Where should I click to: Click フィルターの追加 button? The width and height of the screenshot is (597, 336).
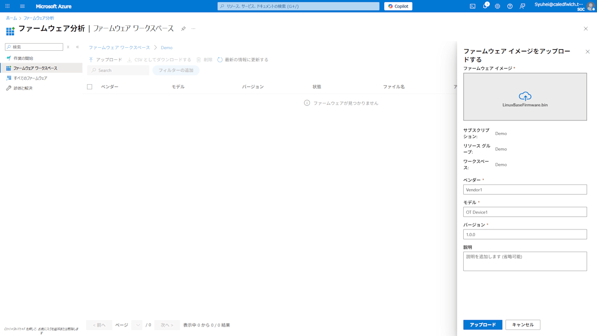176,71
